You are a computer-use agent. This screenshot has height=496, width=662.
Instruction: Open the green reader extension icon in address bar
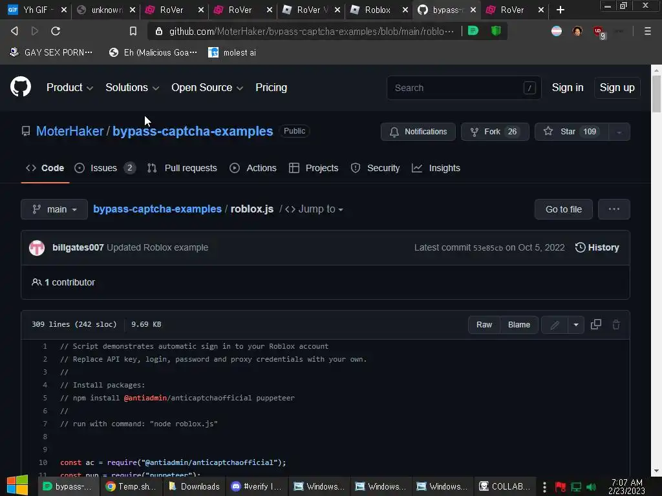tap(473, 31)
